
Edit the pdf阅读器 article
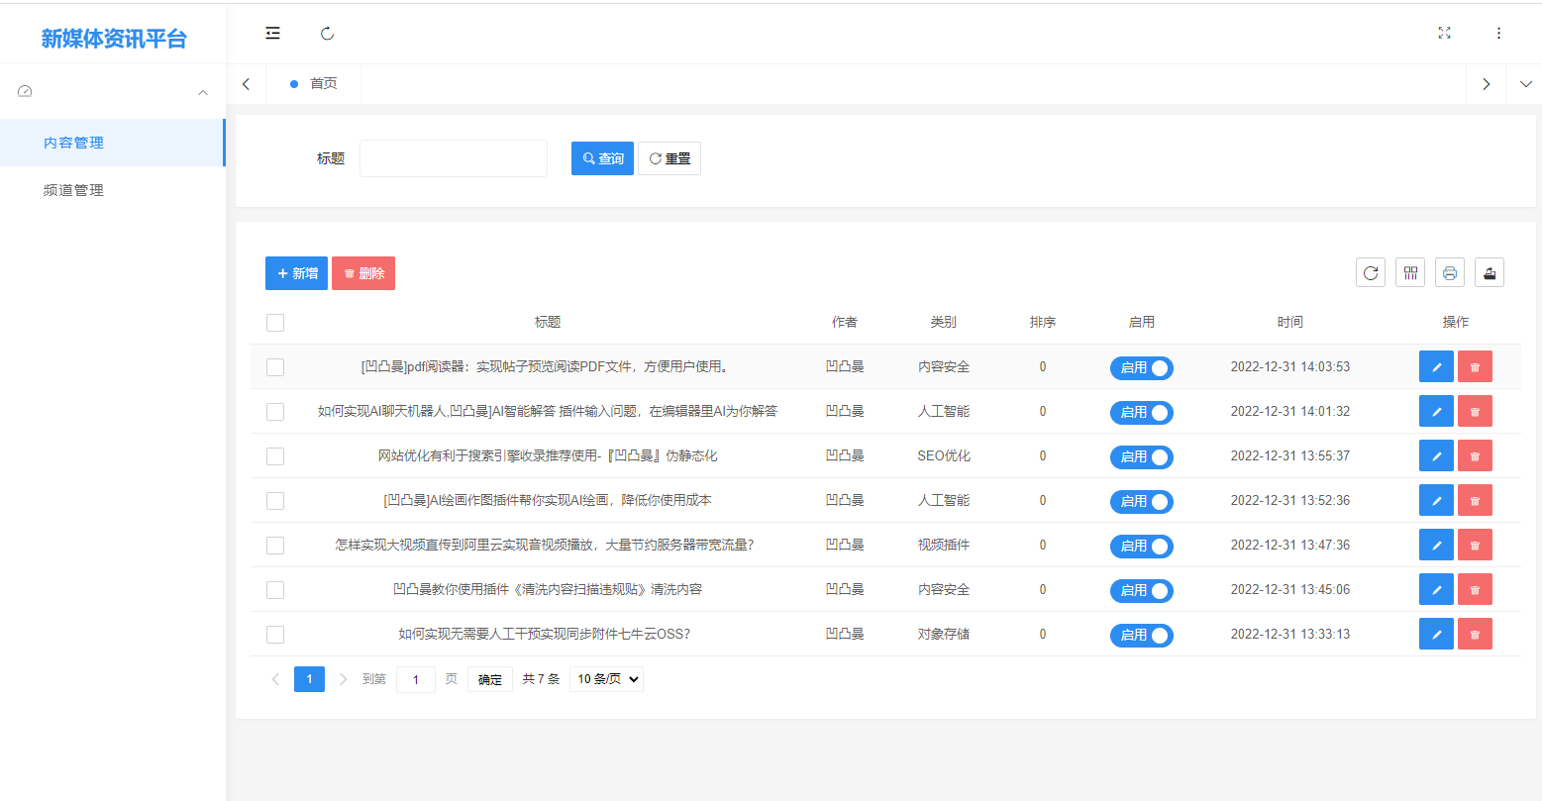(x=1436, y=365)
